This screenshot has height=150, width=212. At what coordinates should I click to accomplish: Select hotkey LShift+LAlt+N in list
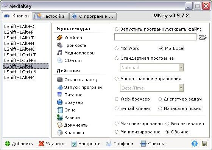pos(26,43)
